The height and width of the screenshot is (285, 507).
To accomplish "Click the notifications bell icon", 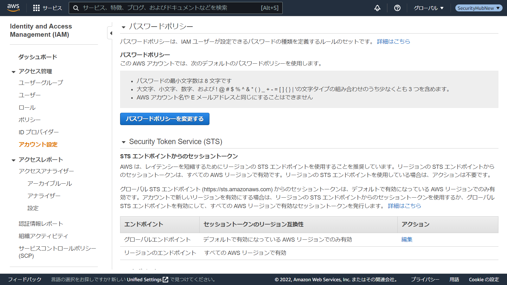I will tap(377, 8).
